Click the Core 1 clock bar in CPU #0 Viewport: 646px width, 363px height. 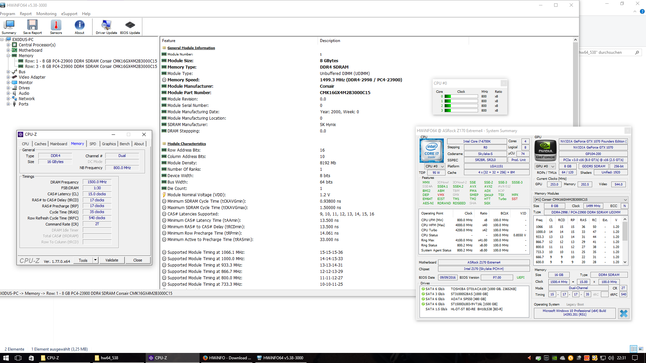(x=461, y=101)
